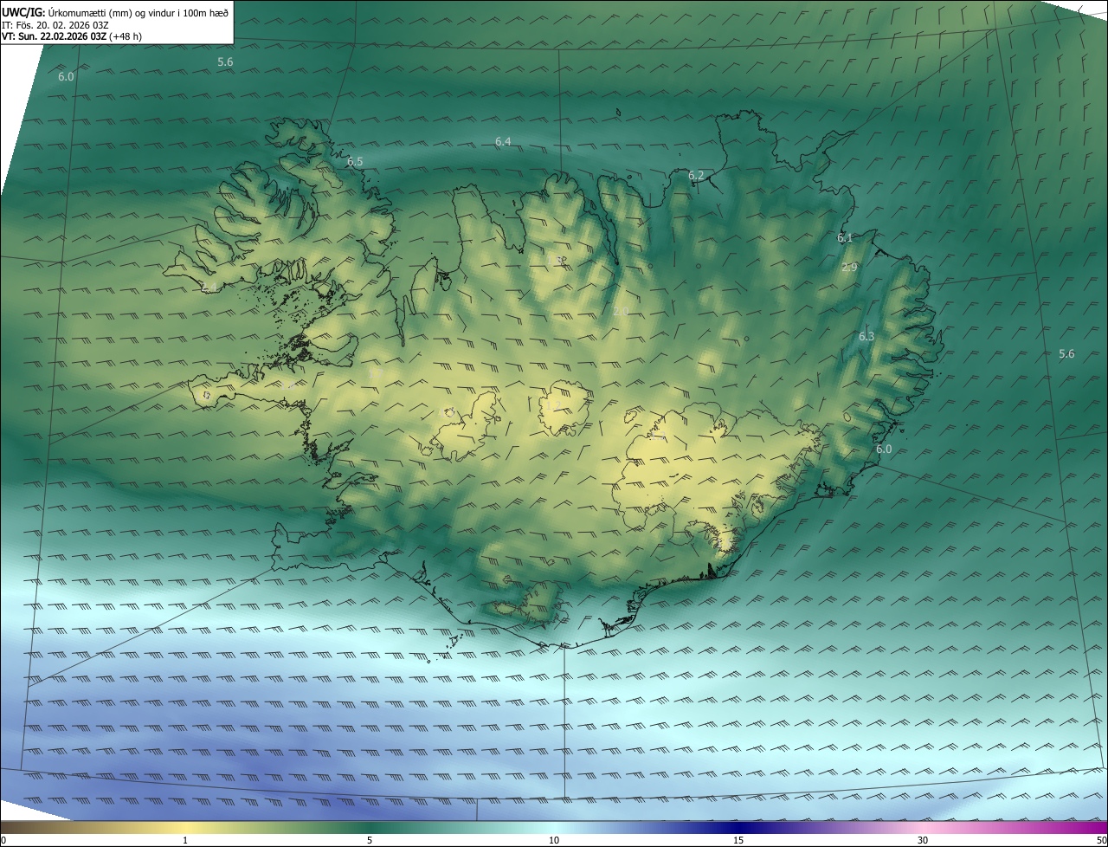The height and width of the screenshot is (847, 1108).
Task: Click the 6.5 value over the Westfjords
Action: [355, 162]
